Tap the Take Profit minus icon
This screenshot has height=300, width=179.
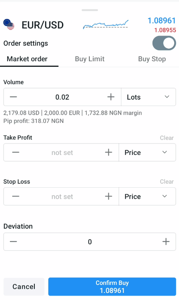[16, 152]
